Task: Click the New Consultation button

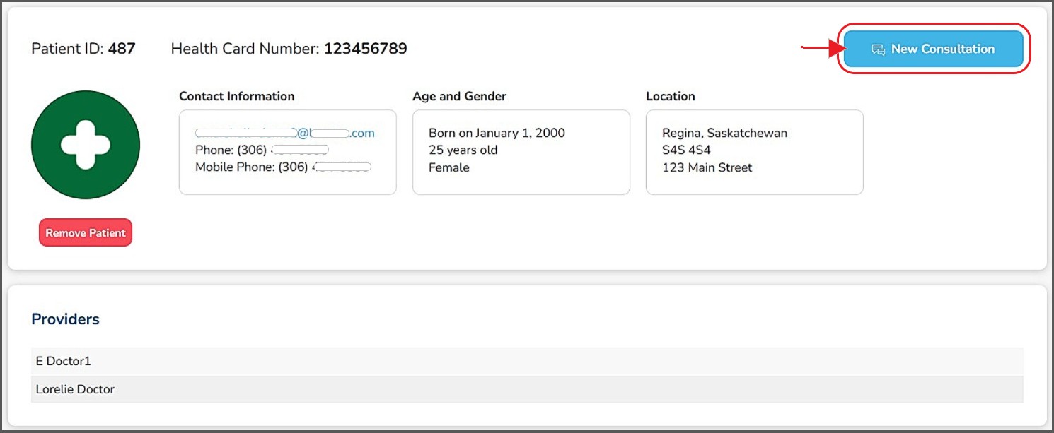Action: click(934, 49)
